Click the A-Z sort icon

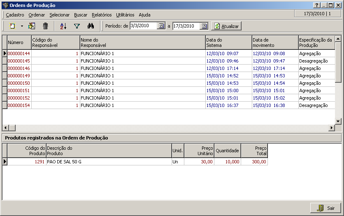[63, 26]
